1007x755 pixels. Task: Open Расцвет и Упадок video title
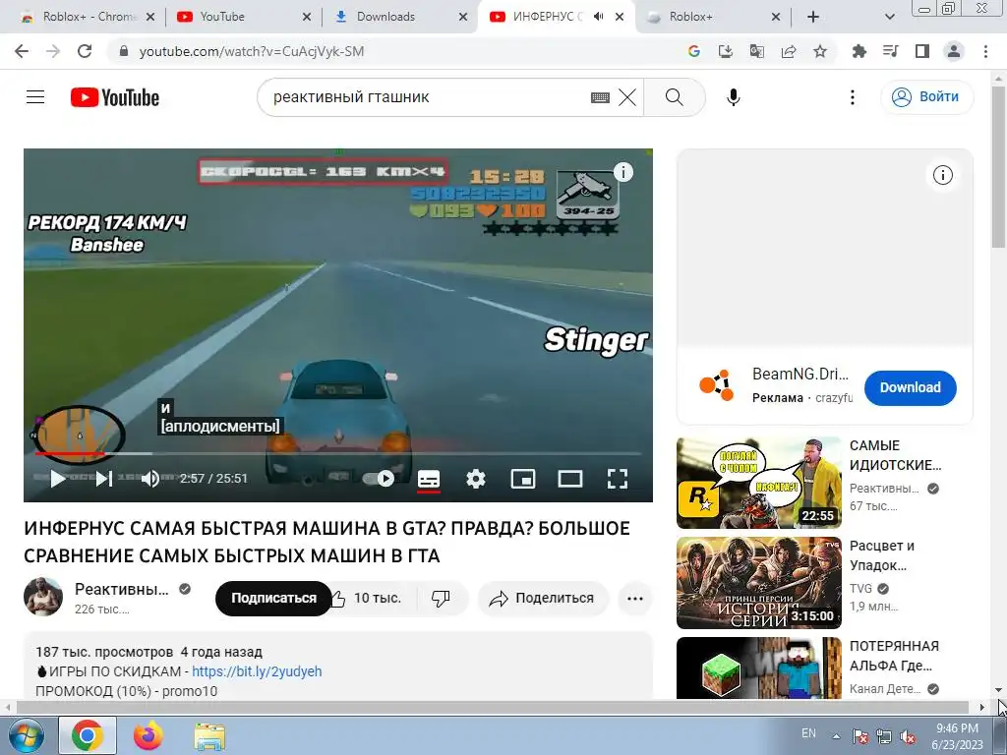(882, 555)
